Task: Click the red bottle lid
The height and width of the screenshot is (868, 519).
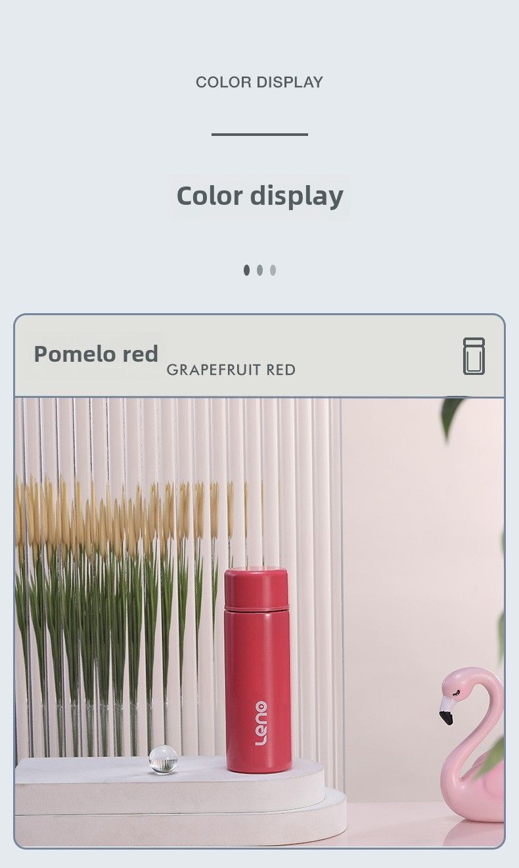Action: tap(256, 587)
